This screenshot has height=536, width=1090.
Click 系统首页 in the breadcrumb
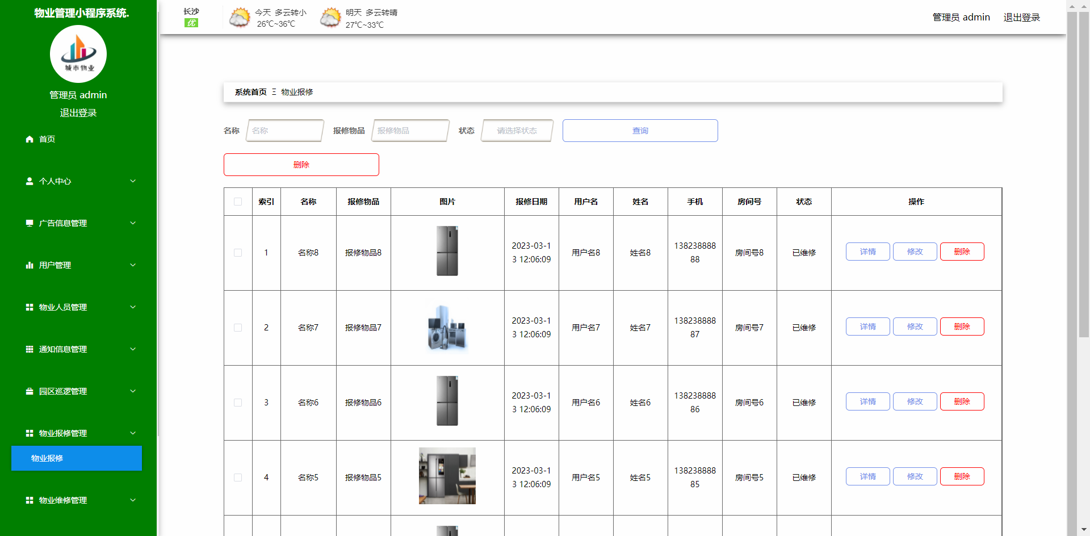[x=250, y=91]
